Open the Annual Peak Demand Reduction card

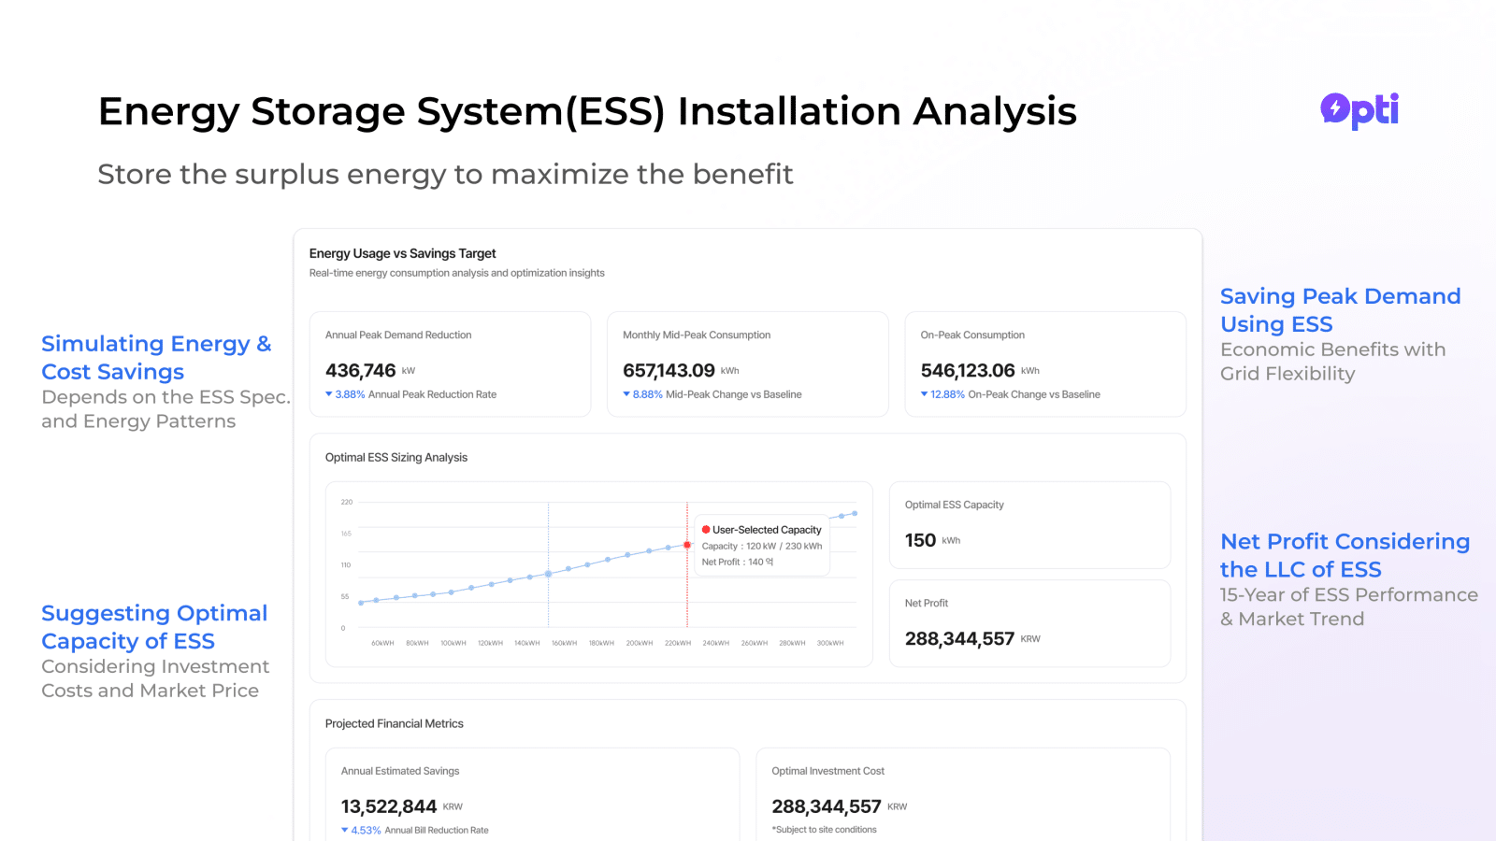coord(450,364)
